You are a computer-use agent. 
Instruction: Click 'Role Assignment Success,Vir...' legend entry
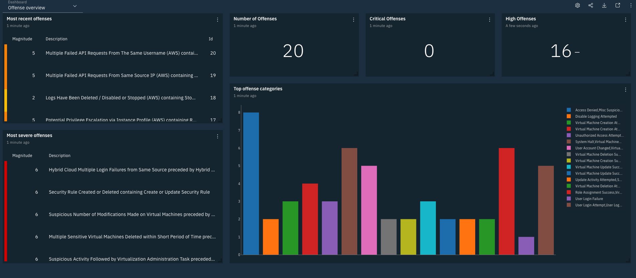[599, 192]
